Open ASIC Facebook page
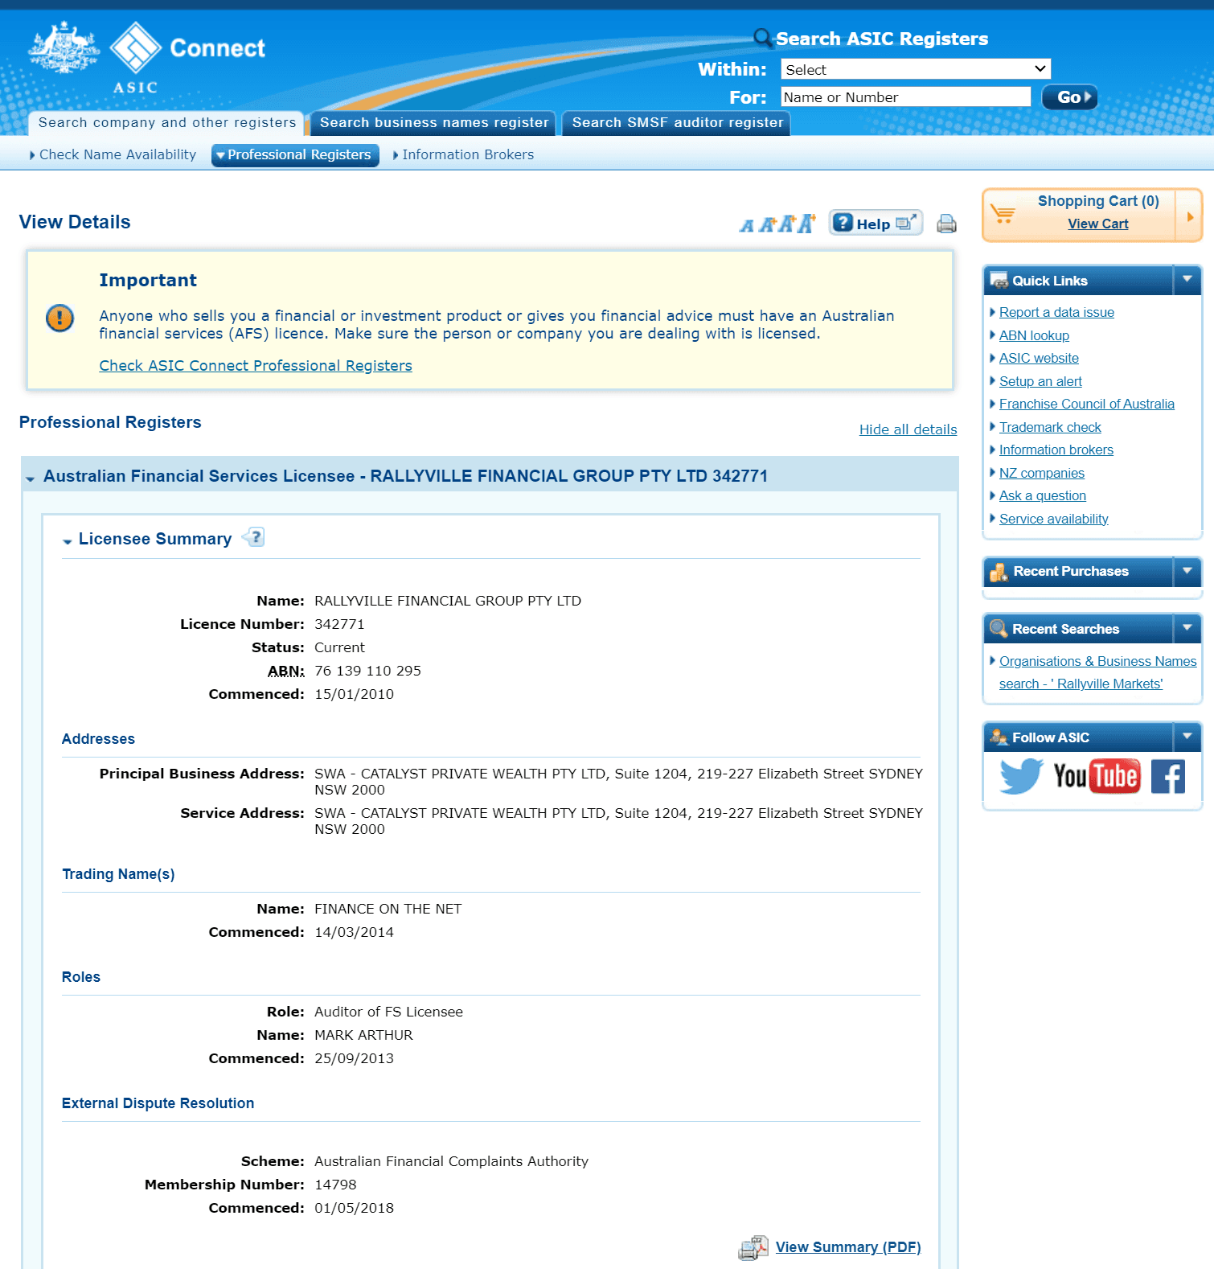Screen dimensions: 1214x1269 1168,777
